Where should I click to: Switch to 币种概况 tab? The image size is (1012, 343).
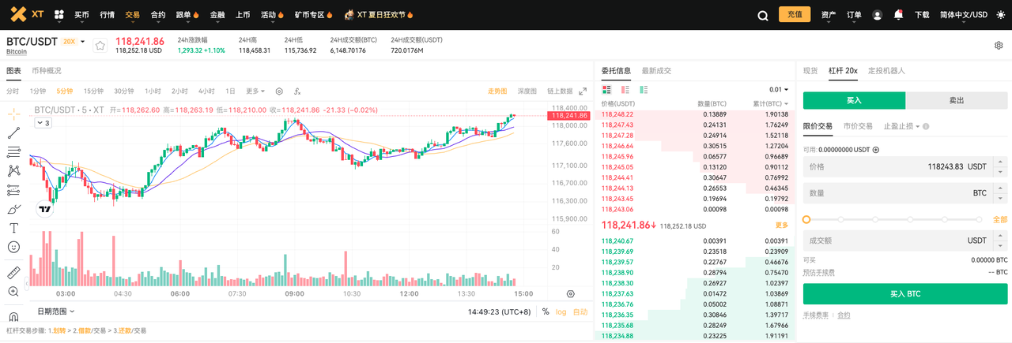click(x=47, y=70)
